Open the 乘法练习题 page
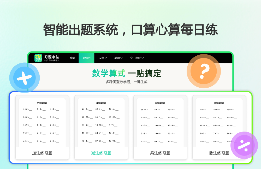The image size is (261, 169). pos(160,153)
